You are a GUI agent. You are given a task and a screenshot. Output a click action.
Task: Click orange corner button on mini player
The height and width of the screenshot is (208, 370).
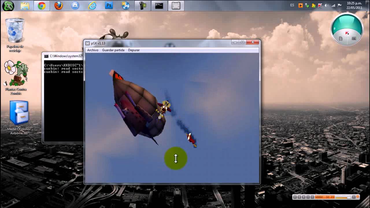click(x=358, y=196)
